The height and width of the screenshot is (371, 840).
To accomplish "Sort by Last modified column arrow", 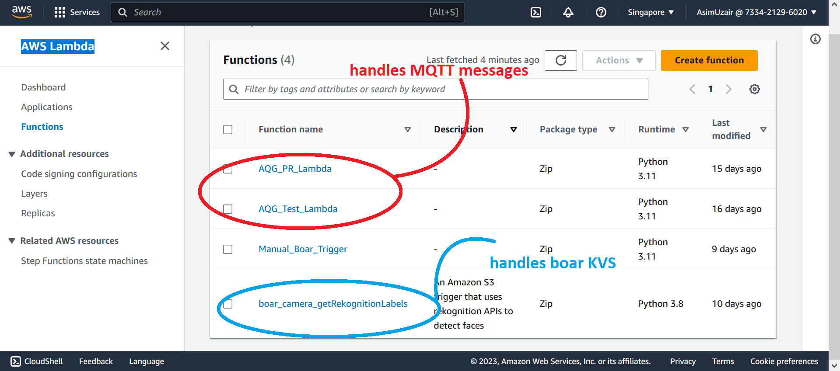I will click(763, 129).
